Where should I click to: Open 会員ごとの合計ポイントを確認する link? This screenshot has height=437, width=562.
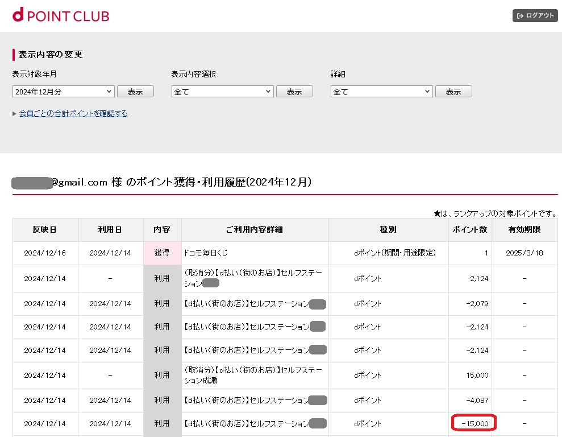[x=73, y=113]
